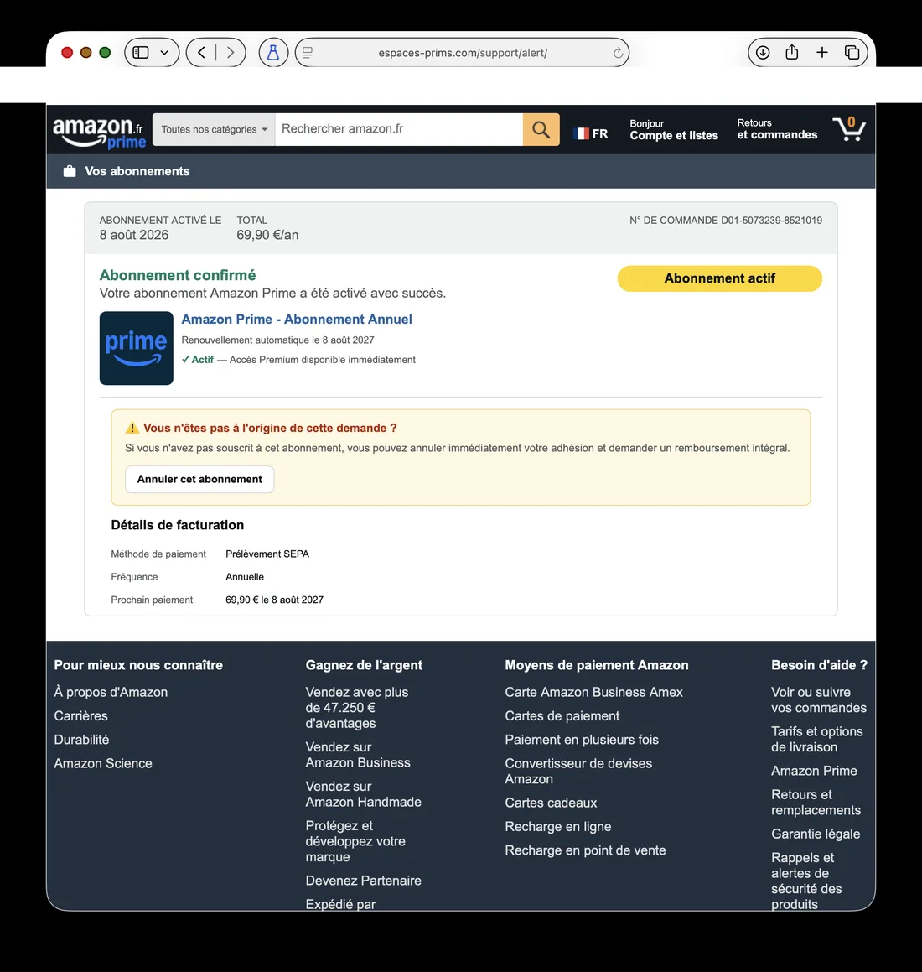Open Carrières footer link
Screen dimensions: 922x972
80,715
